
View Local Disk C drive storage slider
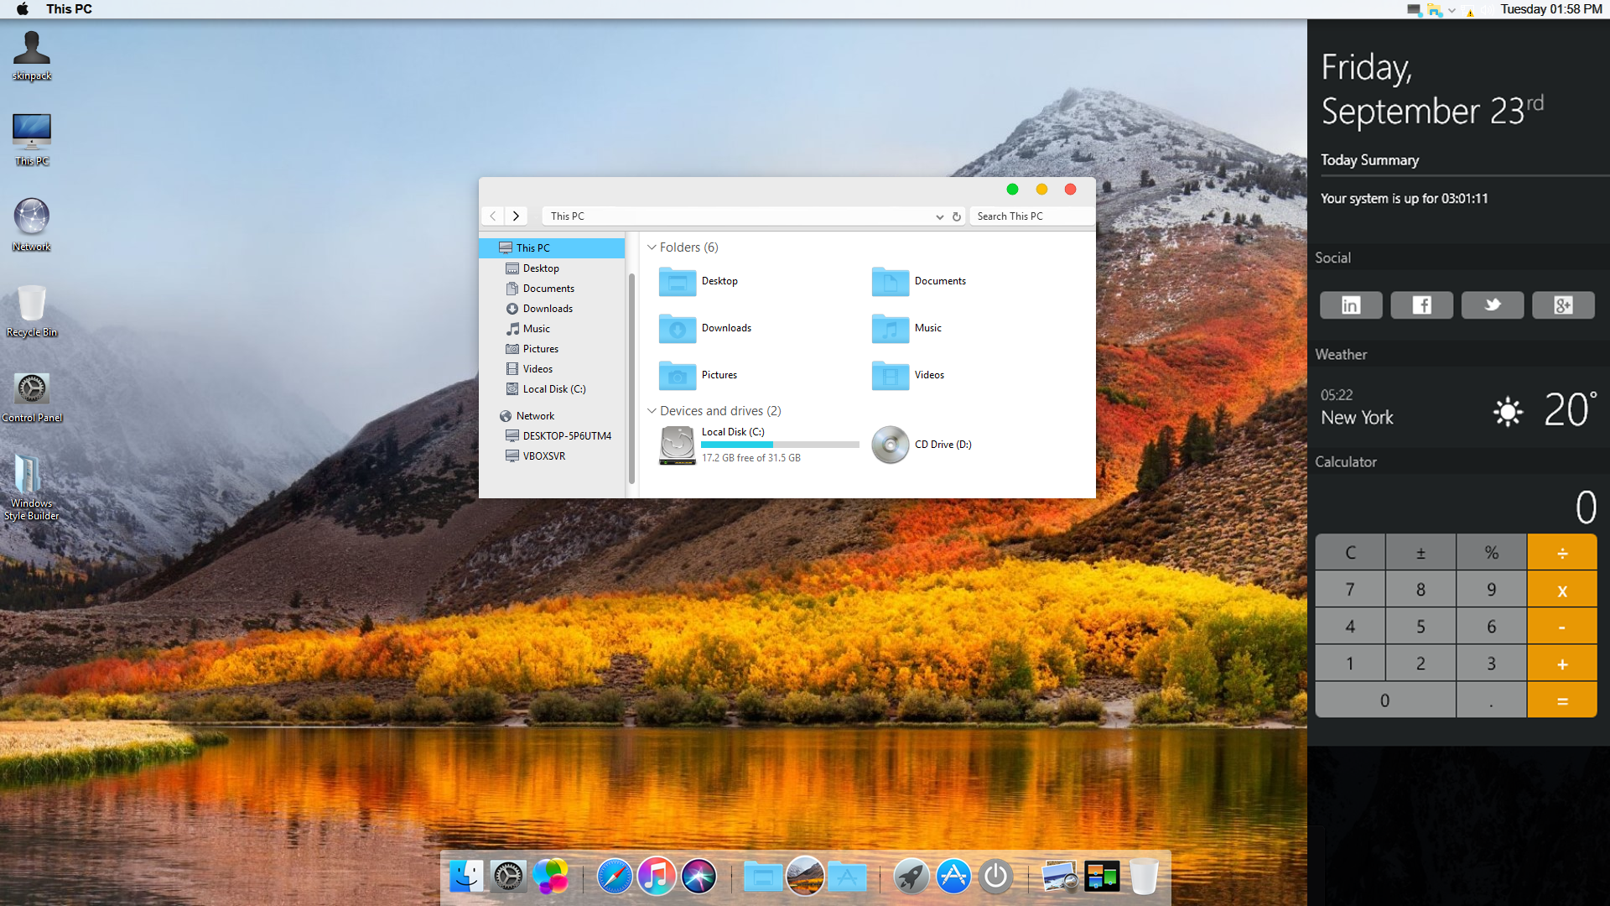click(780, 445)
